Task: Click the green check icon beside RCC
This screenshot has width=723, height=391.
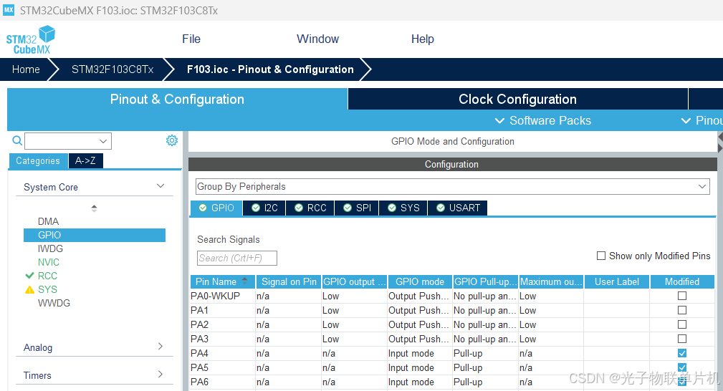Action: [x=29, y=276]
